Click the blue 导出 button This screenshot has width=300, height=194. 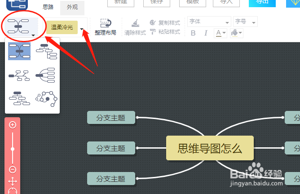click(x=262, y=3)
